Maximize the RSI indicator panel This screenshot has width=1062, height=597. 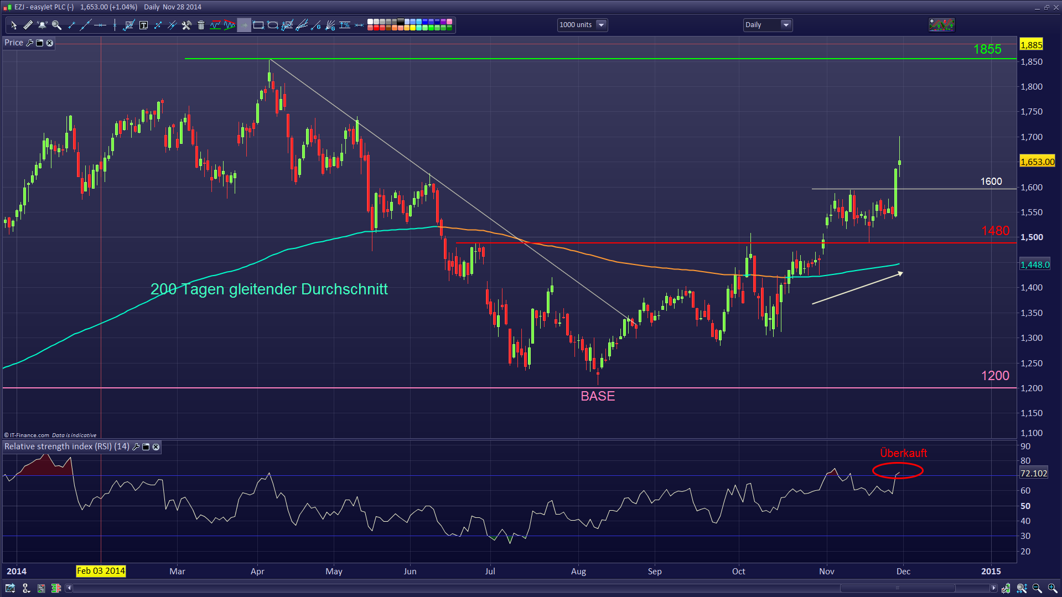point(146,447)
